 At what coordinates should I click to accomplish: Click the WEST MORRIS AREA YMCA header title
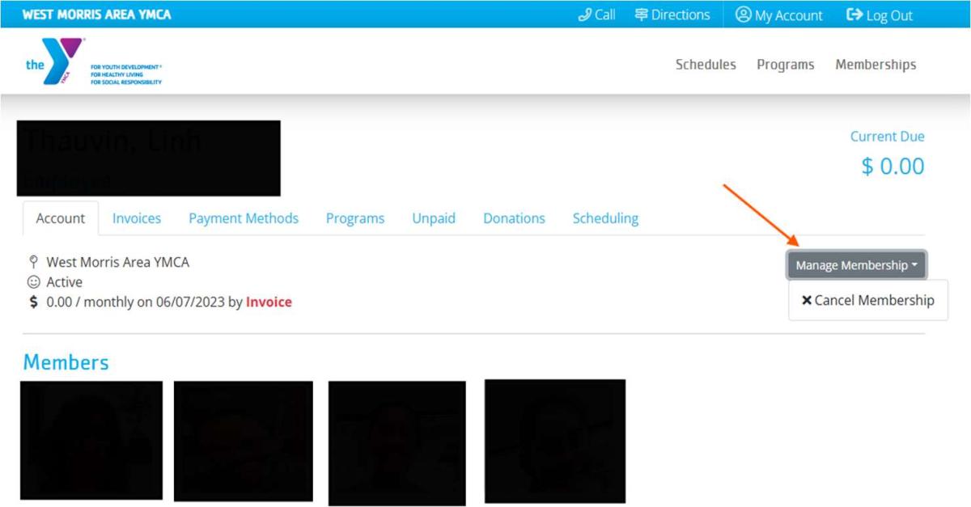[96, 15]
